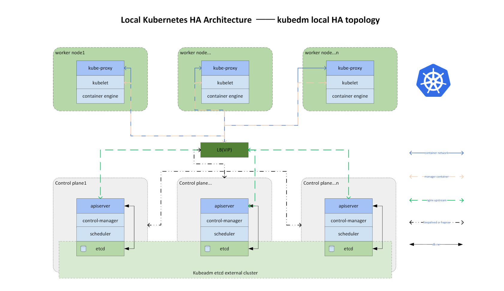Select the kube-proxy box in worker node1
The height and width of the screenshot is (291, 504).
click(x=100, y=68)
